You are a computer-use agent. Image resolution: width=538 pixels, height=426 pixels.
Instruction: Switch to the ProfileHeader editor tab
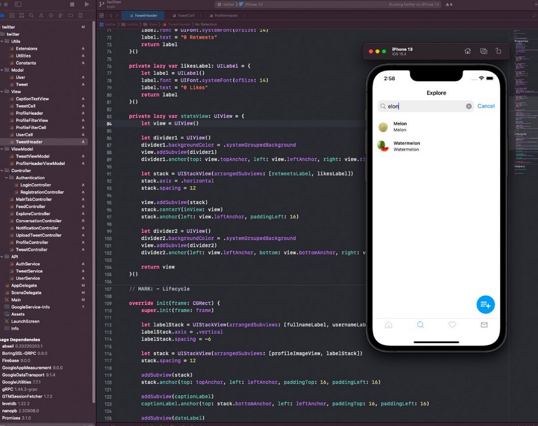(224, 16)
